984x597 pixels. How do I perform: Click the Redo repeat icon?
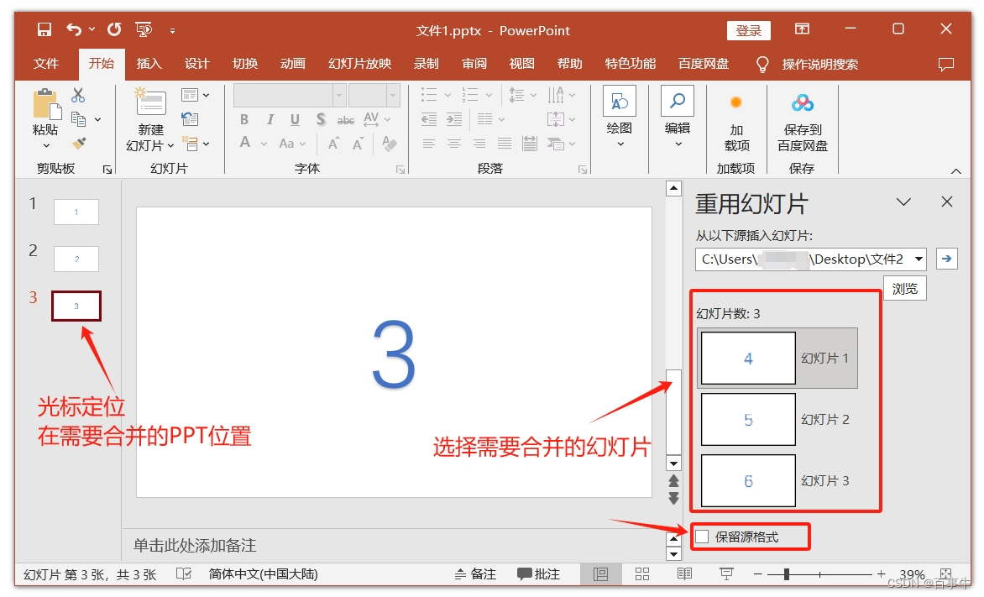coord(114,29)
